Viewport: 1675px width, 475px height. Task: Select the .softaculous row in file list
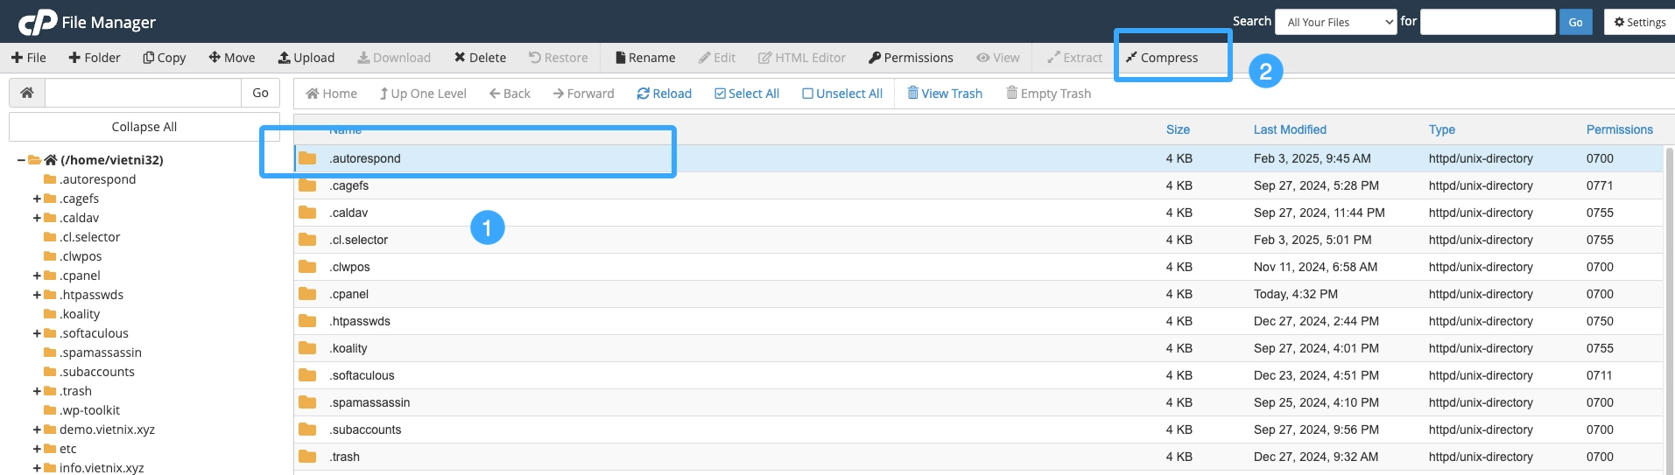pos(978,375)
